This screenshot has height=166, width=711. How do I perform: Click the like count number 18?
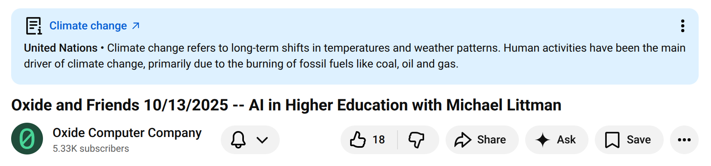[x=379, y=140]
